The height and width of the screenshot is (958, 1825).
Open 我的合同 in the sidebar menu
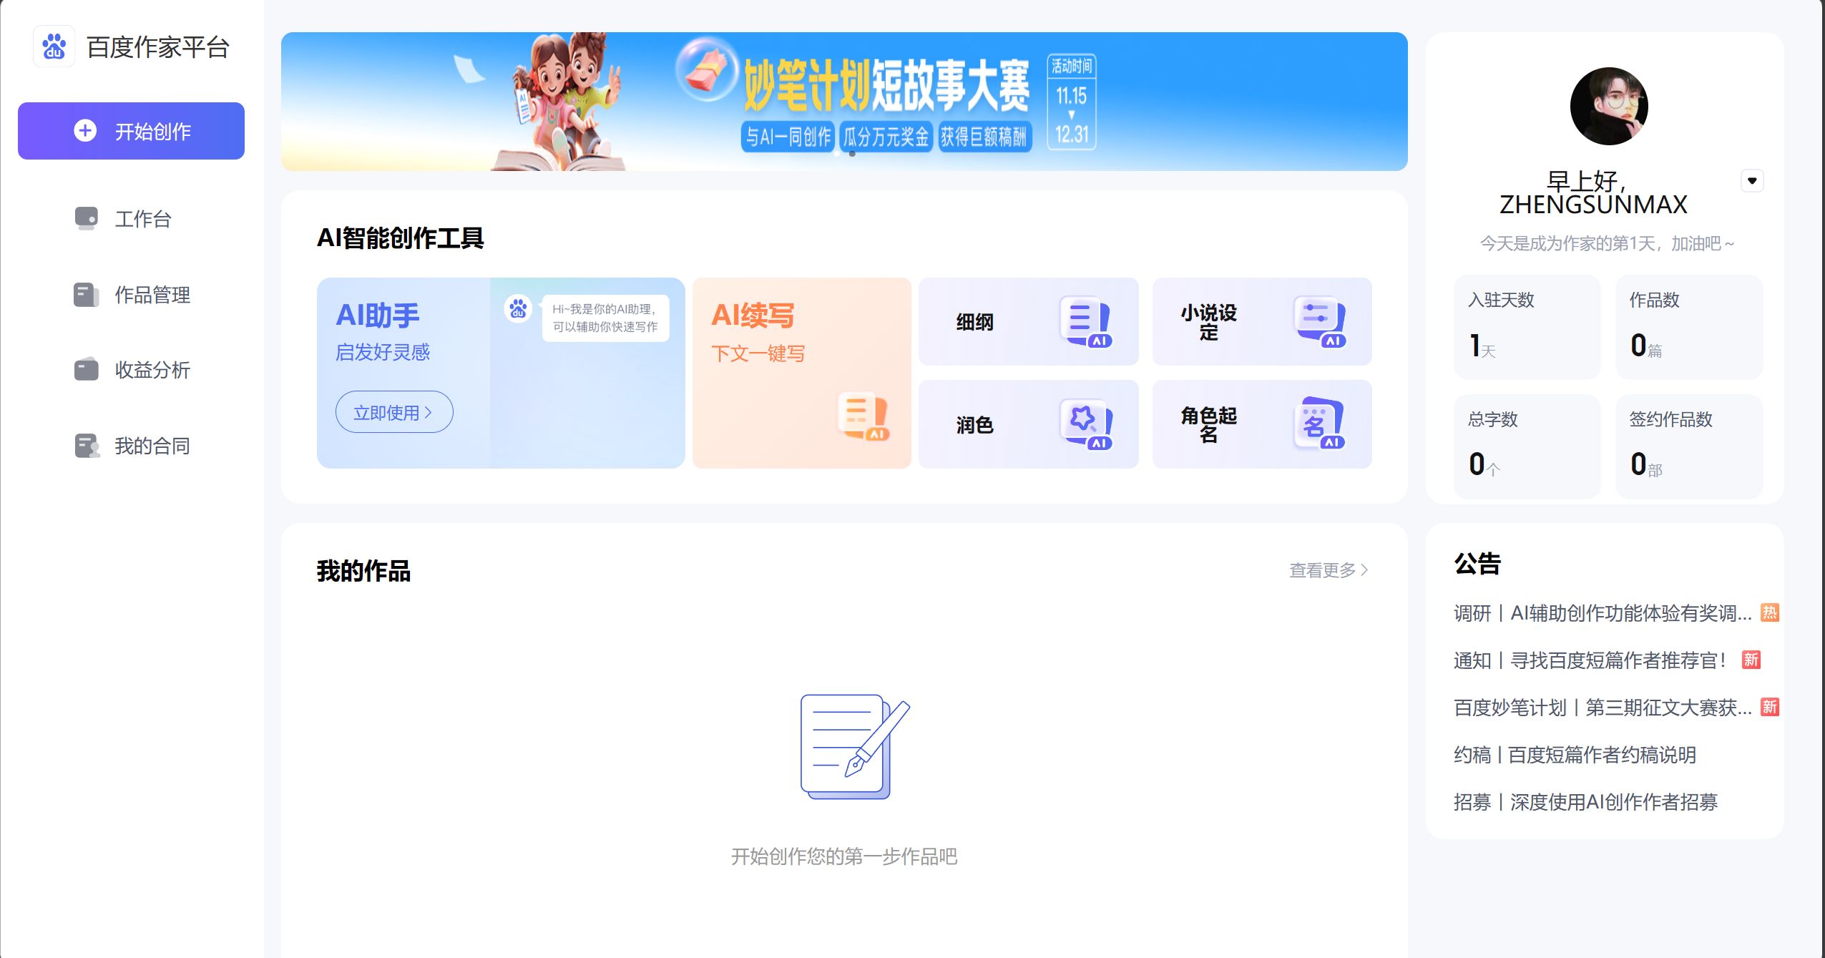[x=152, y=446]
